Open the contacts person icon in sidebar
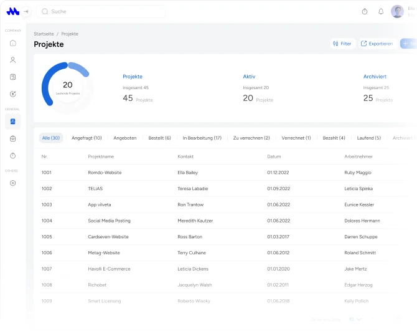Screen dimensions: 417x336 [x=13, y=60]
